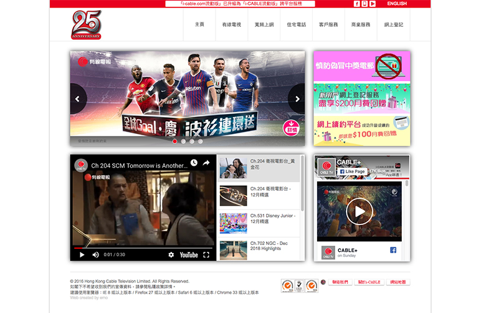Viewport: 486px width, 313px height.
Task: Click the i-CABLE流動版 announcement banner at top
Action: 241,4
